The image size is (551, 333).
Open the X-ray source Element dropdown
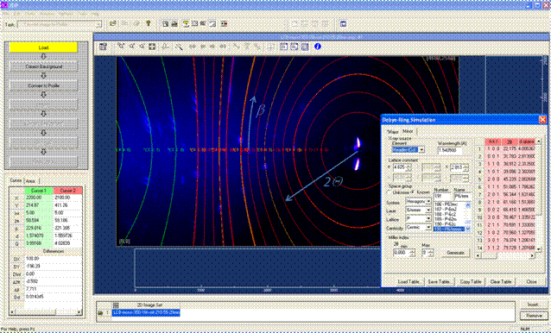(421, 150)
